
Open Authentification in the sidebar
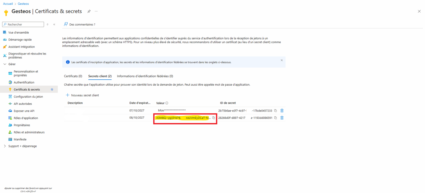[x=24, y=82]
